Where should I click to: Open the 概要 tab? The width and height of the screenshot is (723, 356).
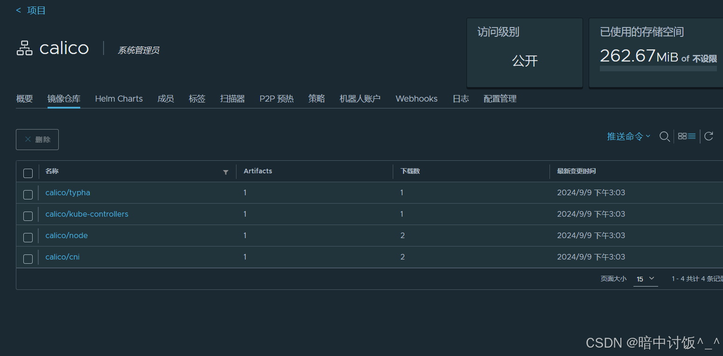[24, 99]
